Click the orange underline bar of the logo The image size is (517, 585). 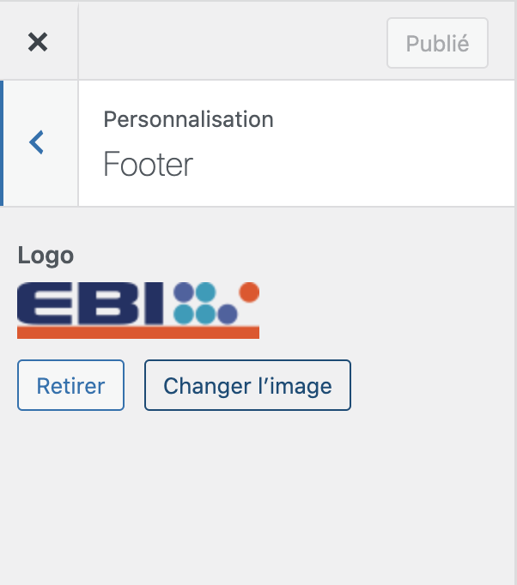tap(138, 333)
